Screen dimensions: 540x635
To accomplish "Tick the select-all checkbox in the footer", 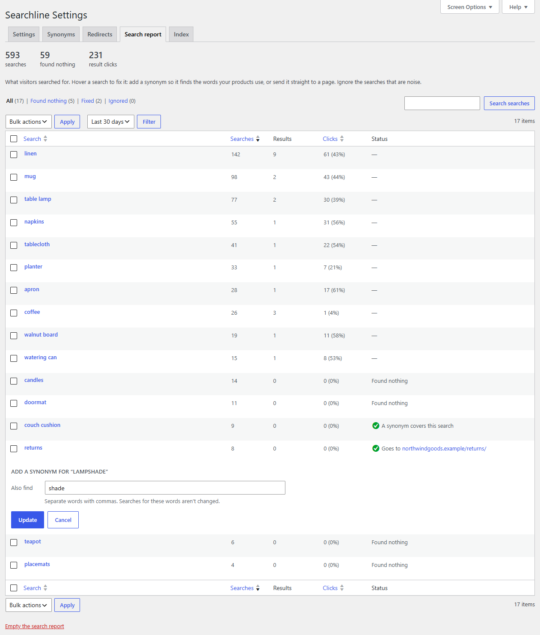I will [14, 588].
